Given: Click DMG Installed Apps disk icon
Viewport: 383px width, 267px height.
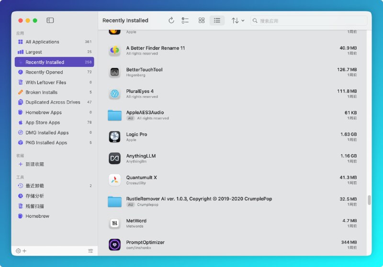Looking at the screenshot, I should point(21,132).
